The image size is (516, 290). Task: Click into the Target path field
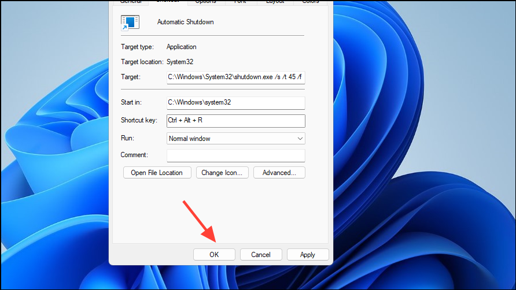[235, 77]
